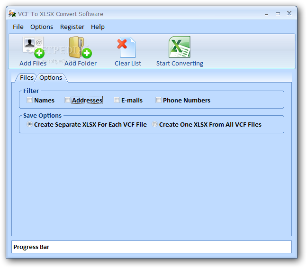Screen dimensions: 307x268
Task: Minimize the VCF To XLSX window
Action: click(266, 14)
